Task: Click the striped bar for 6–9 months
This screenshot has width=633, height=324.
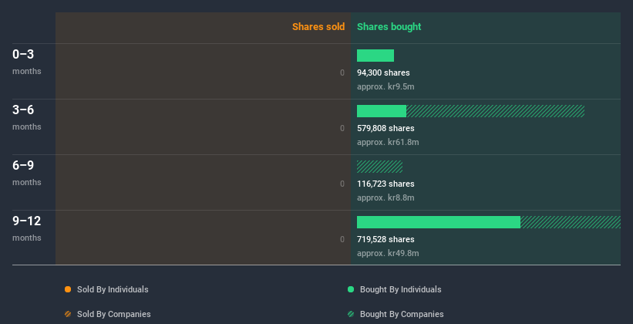Action: tap(379, 167)
